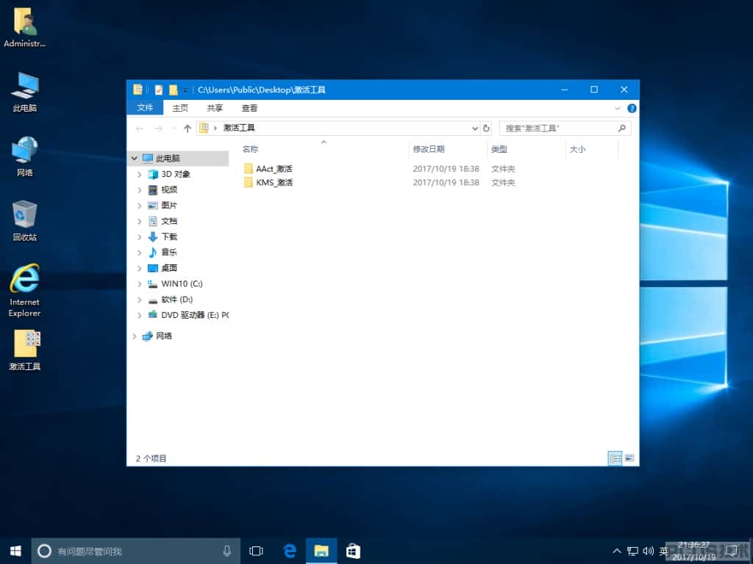Open Task View on the taskbar

(257, 551)
